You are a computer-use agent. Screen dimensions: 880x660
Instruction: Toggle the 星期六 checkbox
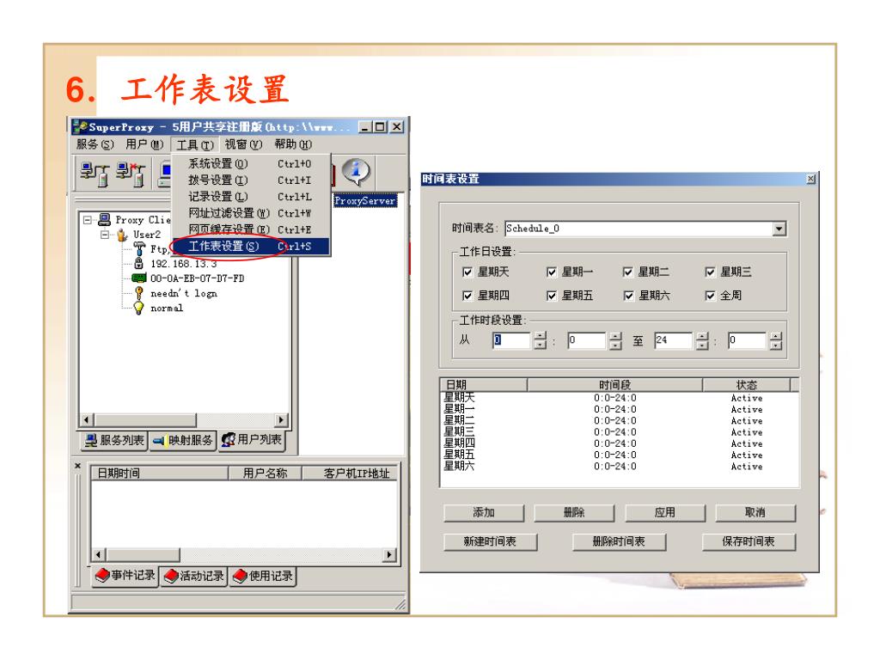pyautogui.click(x=629, y=296)
